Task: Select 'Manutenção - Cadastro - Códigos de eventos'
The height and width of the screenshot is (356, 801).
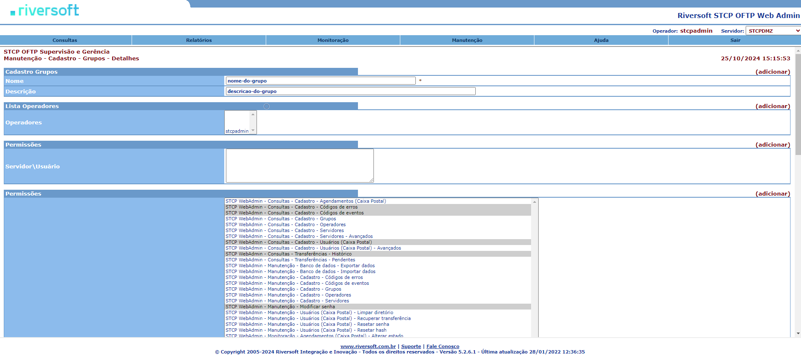Action: pyautogui.click(x=378, y=283)
